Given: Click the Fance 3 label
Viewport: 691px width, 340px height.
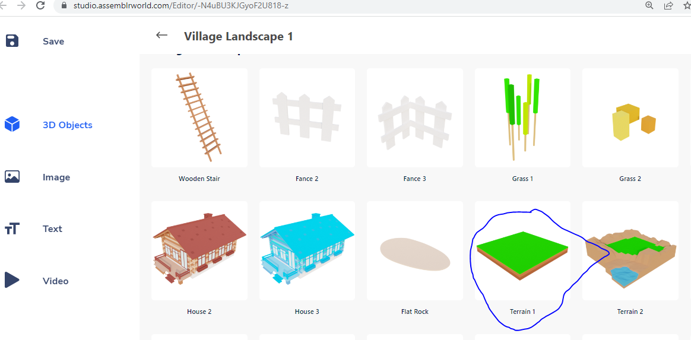Looking at the screenshot, I should [415, 179].
